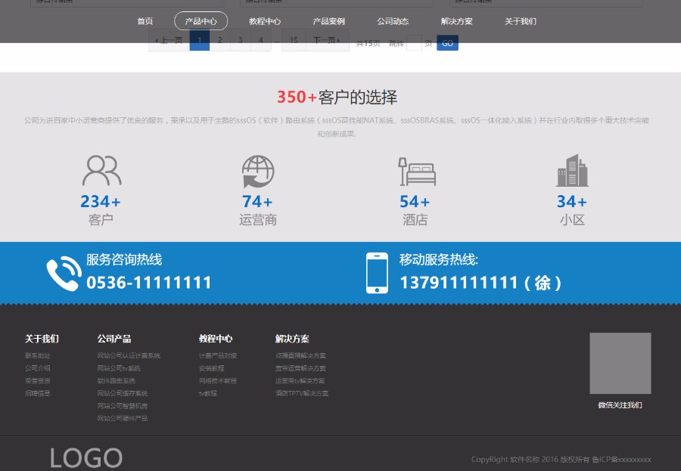The image size is (681, 471).
Task: Open the 公司动态 menu item
Action: [393, 21]
